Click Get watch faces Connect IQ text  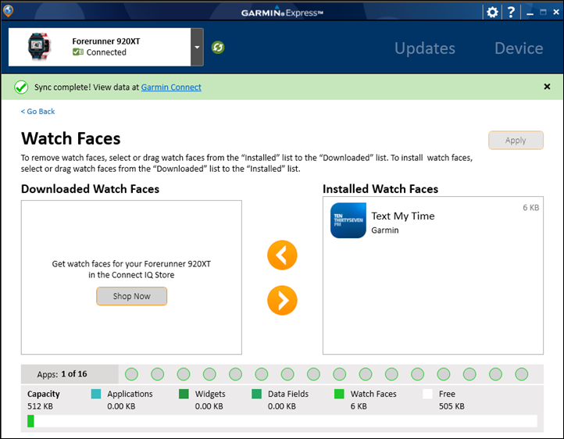[132, 269]
